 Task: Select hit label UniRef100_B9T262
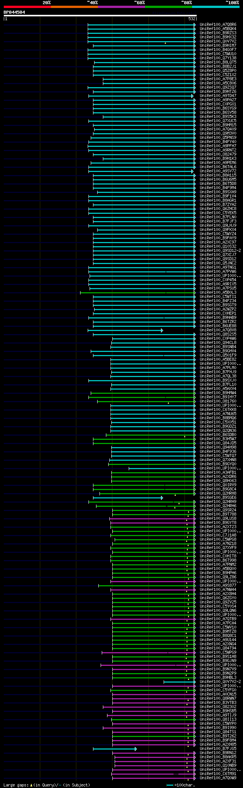[x=218, y=736]
